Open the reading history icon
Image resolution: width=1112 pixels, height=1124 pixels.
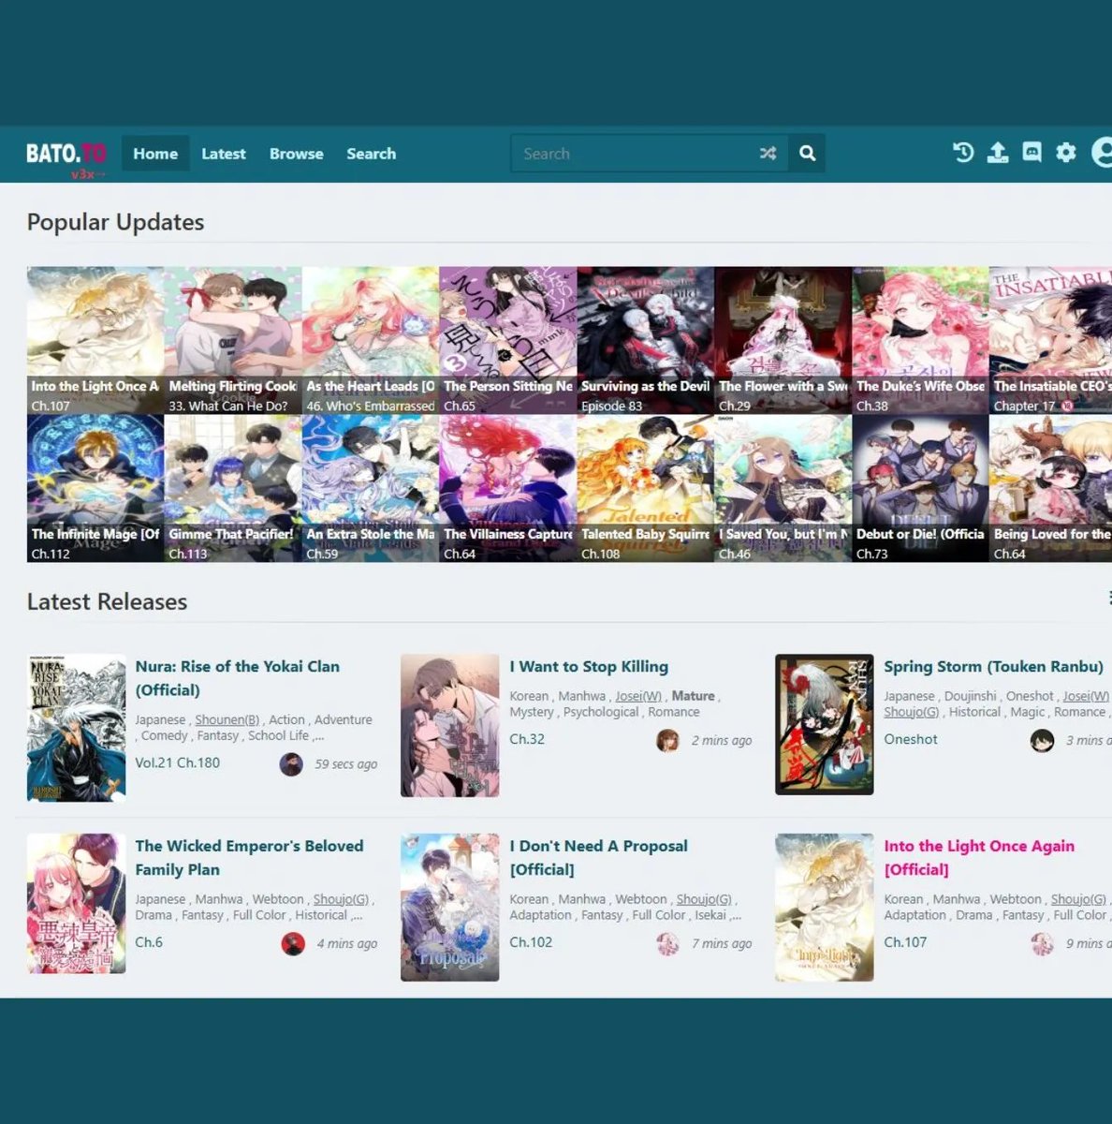pyautogui.click(x=963, y=153)
